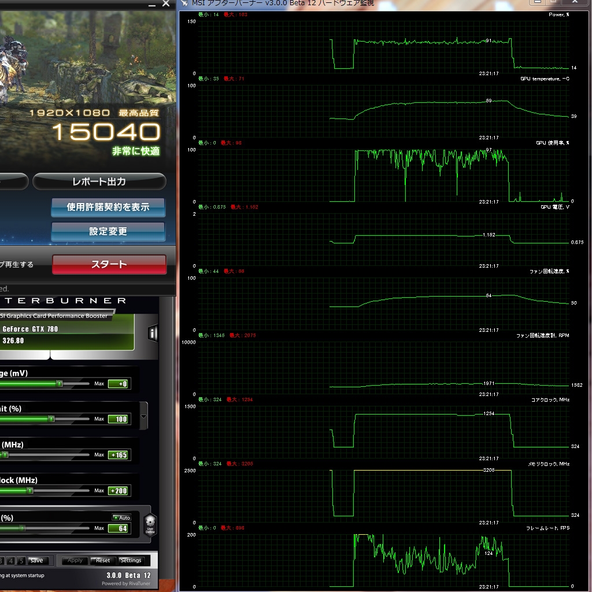Viewport: 592px width, 592px height.
Task: Click '最小 : 0.875' on the GPU voltage graph
Action: click(212, 208)
